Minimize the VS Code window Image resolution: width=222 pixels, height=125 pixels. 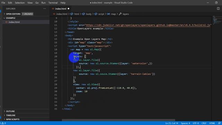[208, 3]
